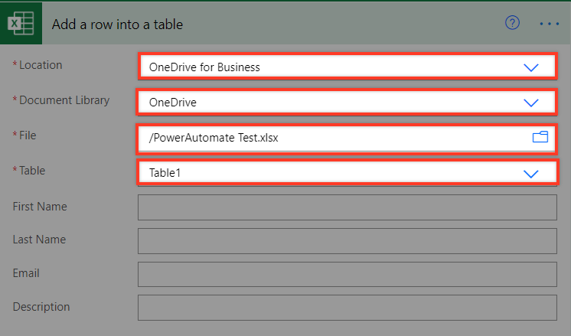Image resolution: width=571 pixels, height=336 pixels.
Task: Open the file picker folder icon
Action: click(540, 137)
